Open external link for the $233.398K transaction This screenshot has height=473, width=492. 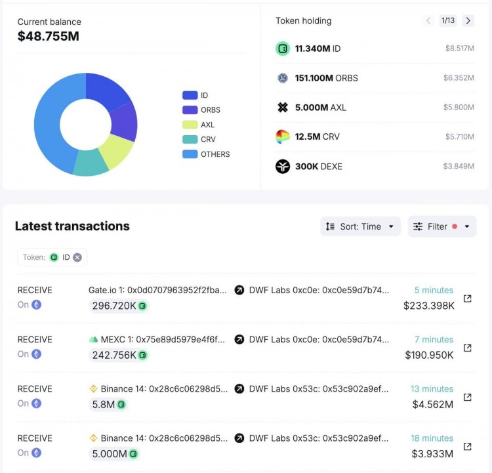[x=467, y=298]
